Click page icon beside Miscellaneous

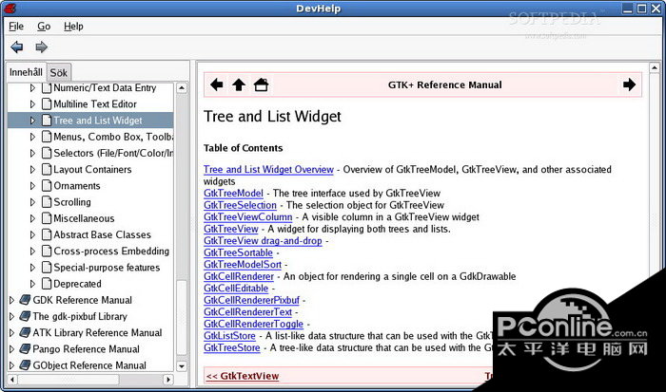pos(47,218)
